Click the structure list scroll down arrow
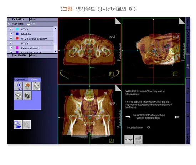Image resolution: width=196 pixels, height=165 pixels. (x=55, y=51)
